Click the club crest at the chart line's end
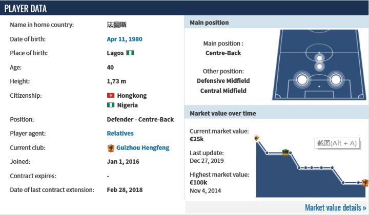 coord(364,182)
